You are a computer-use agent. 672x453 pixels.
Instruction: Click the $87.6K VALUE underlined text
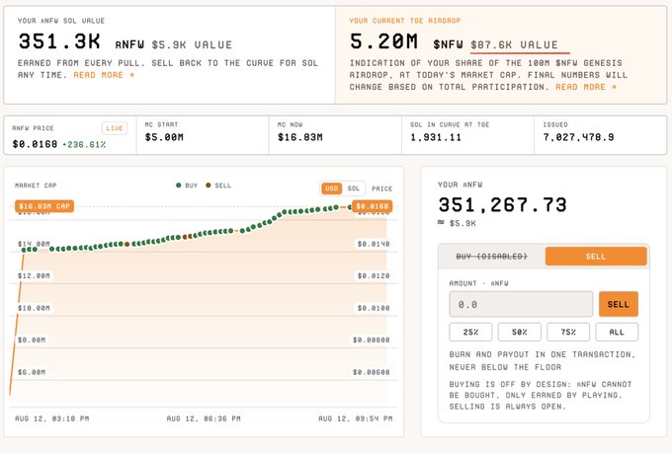[x=514, y=45]
